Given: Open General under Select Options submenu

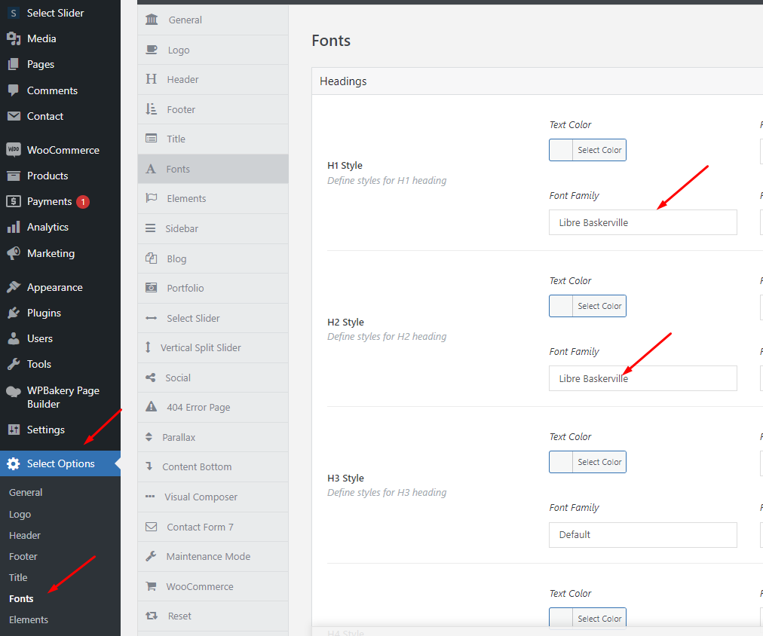Looking at the screenshot, I should coord(26,492).
